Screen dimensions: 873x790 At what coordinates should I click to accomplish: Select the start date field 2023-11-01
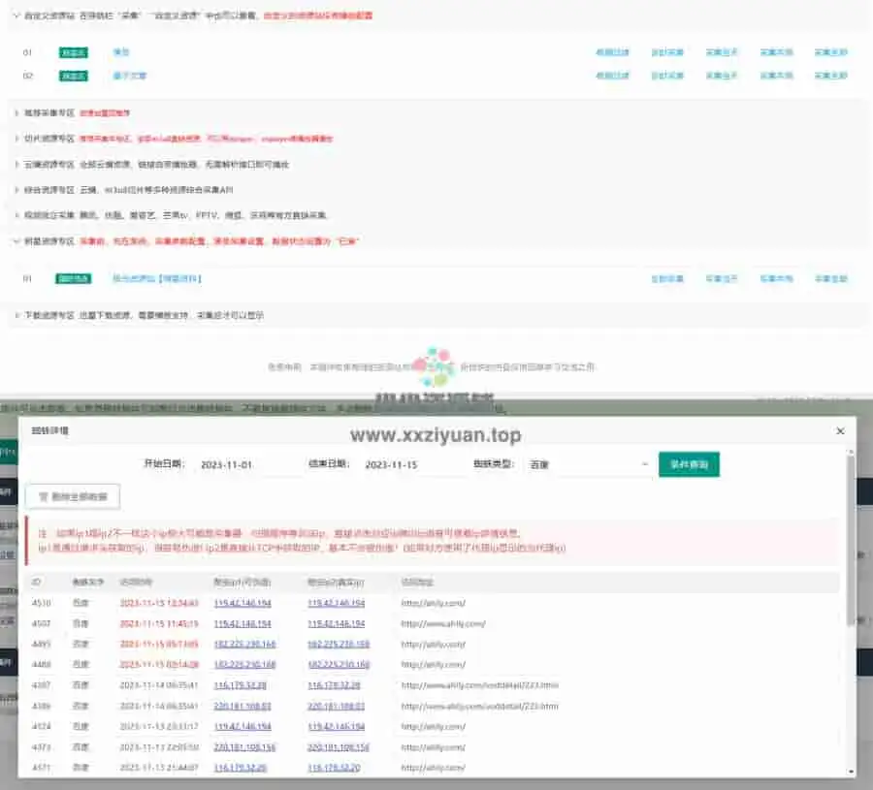click(x=246, y=465)
